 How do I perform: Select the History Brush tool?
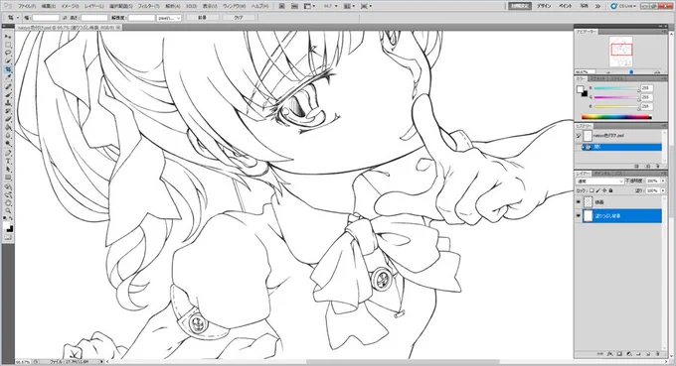tap(8, 111)
